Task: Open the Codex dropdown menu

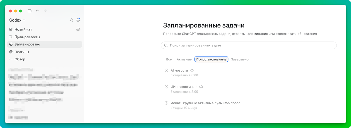Action: pyautogui.click(x=17, y=20)
